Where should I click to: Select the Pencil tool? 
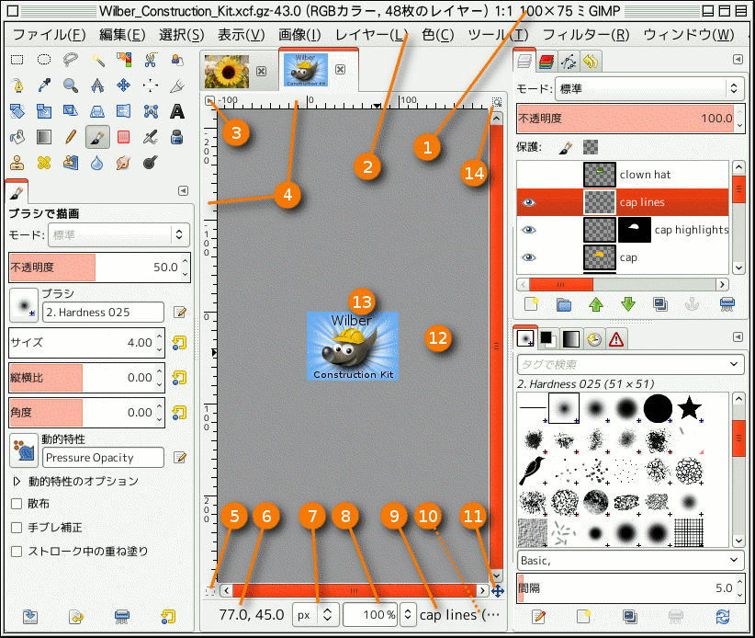point(70,137)
